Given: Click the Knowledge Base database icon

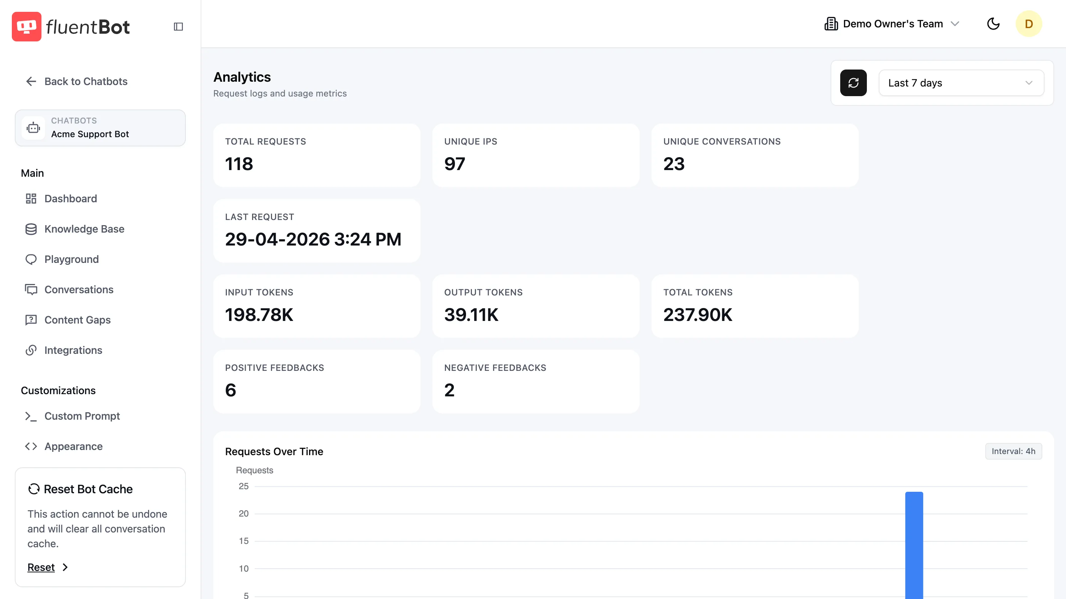Looking at the screenshot, I should pos(31,229).
